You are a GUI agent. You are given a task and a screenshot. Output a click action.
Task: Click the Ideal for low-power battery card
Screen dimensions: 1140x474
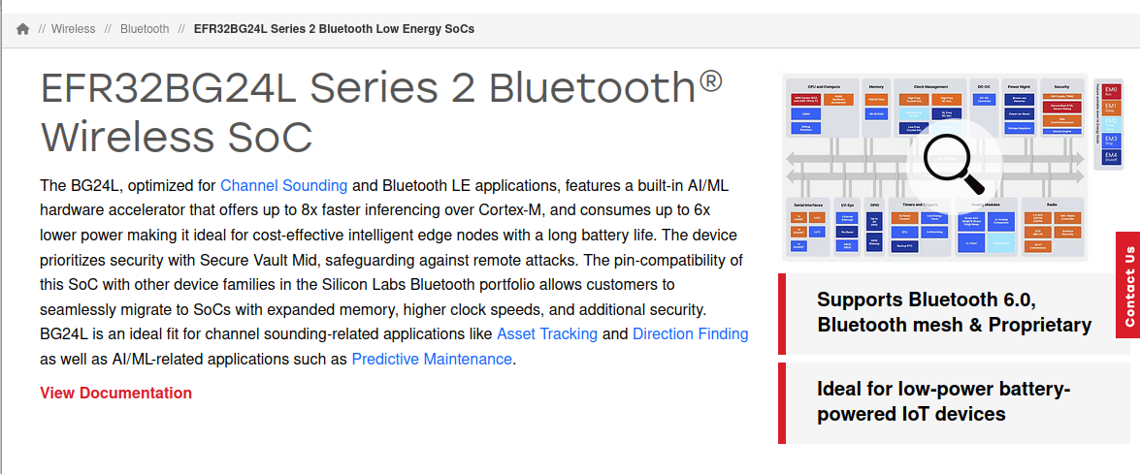[954, 402]
